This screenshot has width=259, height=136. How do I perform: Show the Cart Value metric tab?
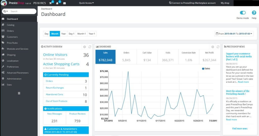147,57
